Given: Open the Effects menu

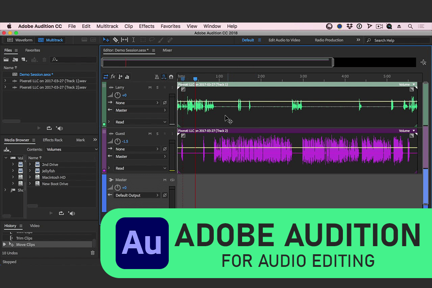Looking at the screenshot, I should pyautogui.click(x=147, y=26).
